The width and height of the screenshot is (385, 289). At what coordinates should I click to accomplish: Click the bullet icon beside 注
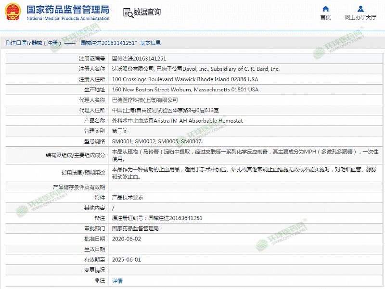tap(97, 280)
